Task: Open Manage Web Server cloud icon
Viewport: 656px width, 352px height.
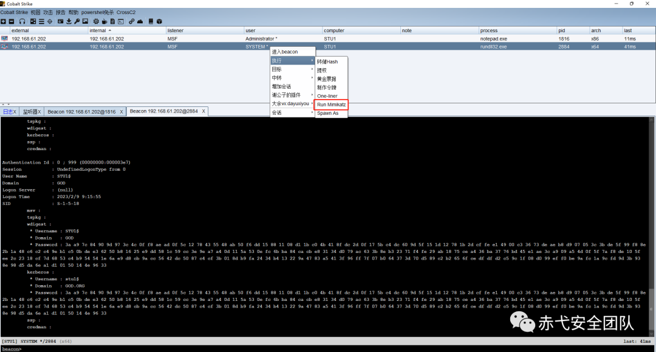Action: 140,21
